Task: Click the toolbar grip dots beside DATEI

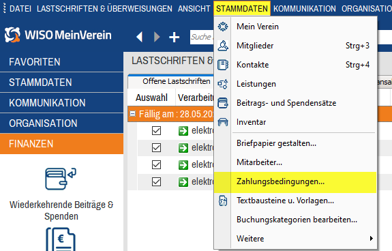Action: coord(4,8)
